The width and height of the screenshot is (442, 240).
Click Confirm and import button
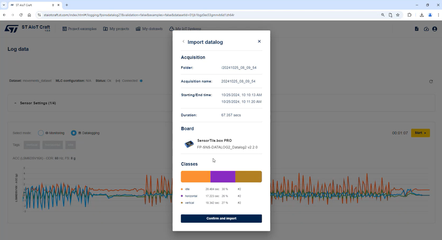221,218
